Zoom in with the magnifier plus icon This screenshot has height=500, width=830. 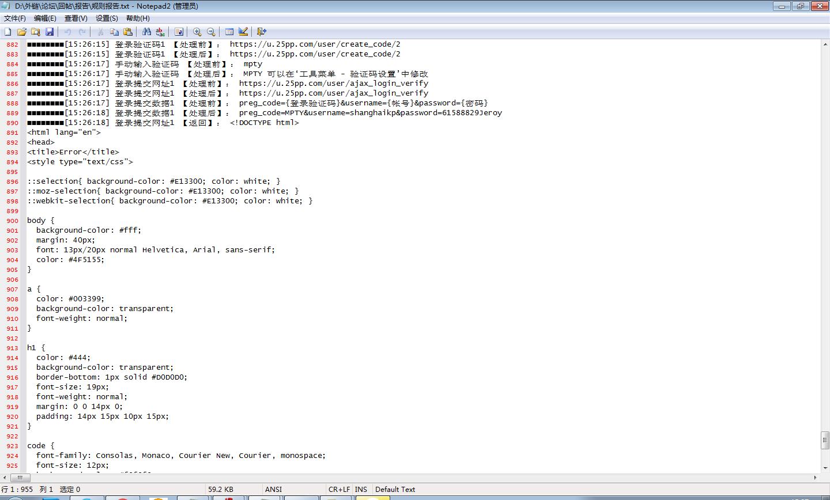coord(197,32)
